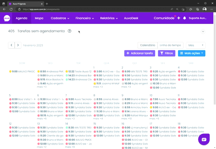Open the 9:00 AAUVO PMOC task
Viewport: 216px width, 149px height.
22,71
